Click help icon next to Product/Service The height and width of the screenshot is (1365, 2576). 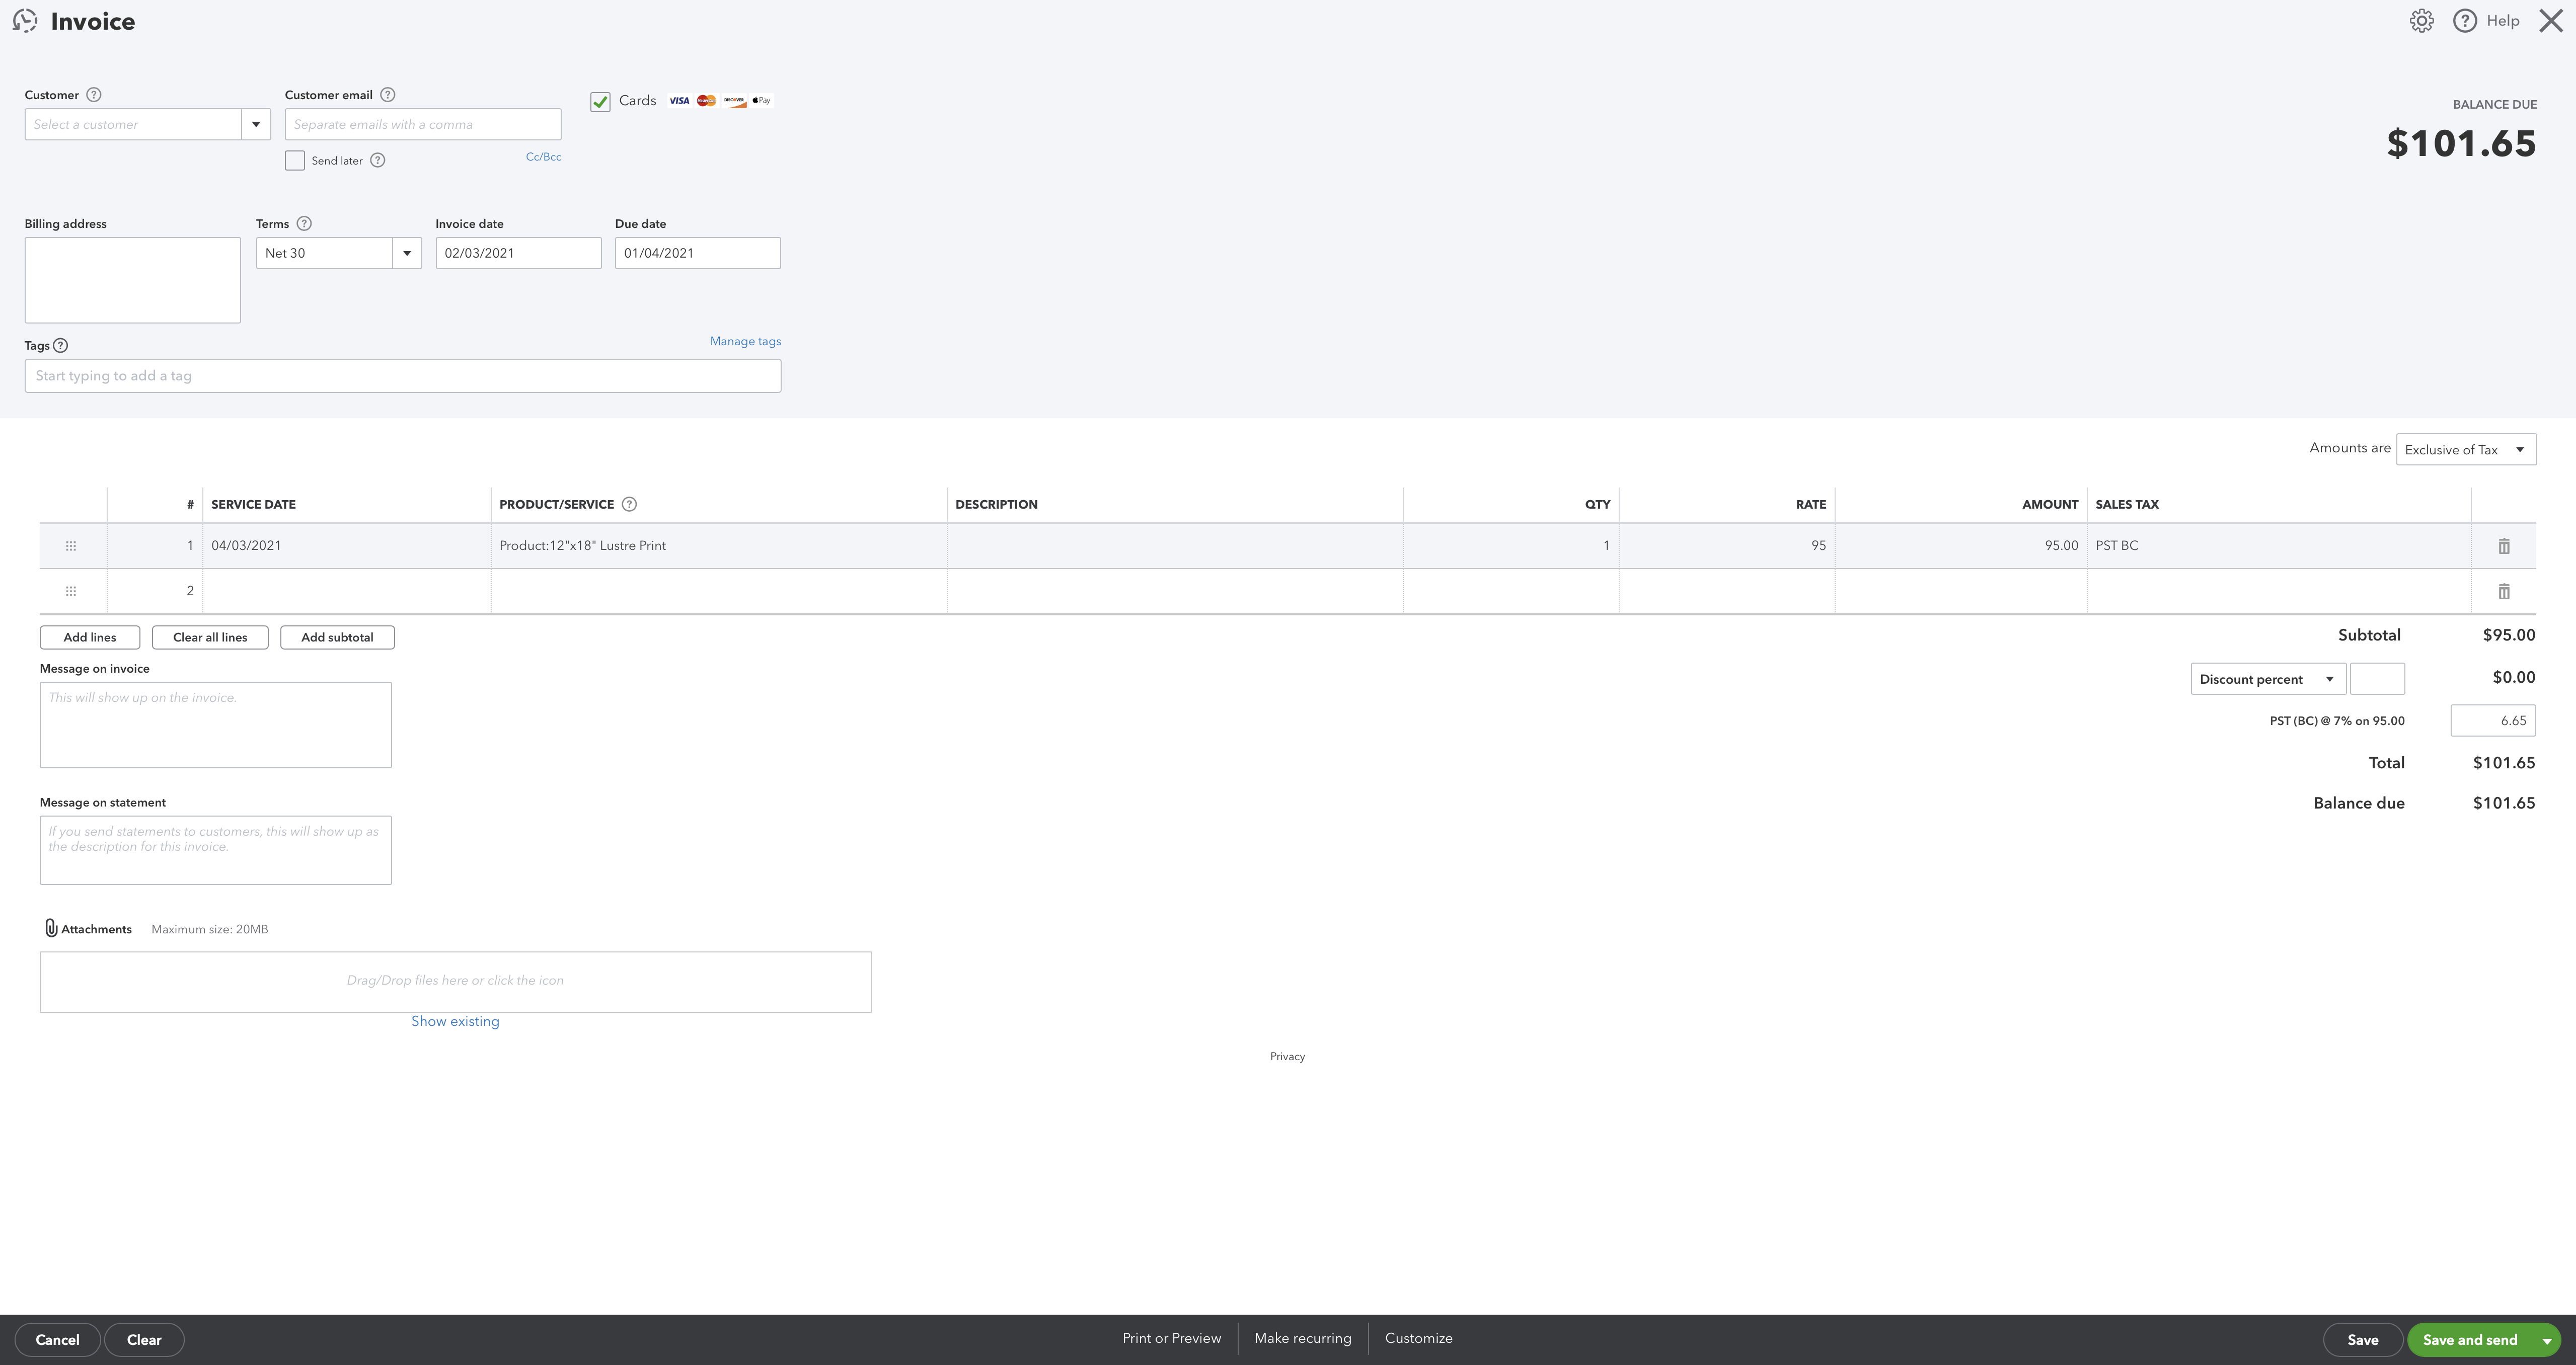629,505
